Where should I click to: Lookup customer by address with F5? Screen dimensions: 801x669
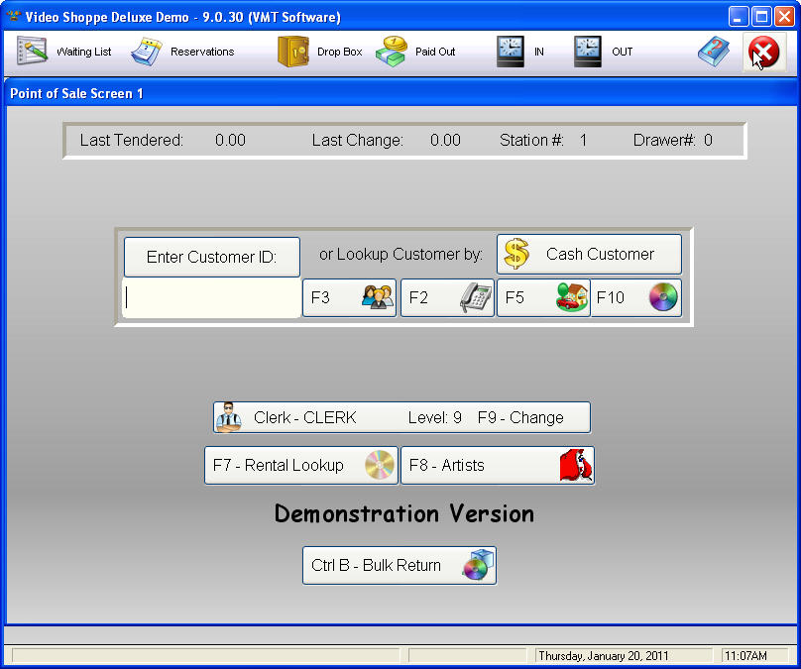pos(543,297)
